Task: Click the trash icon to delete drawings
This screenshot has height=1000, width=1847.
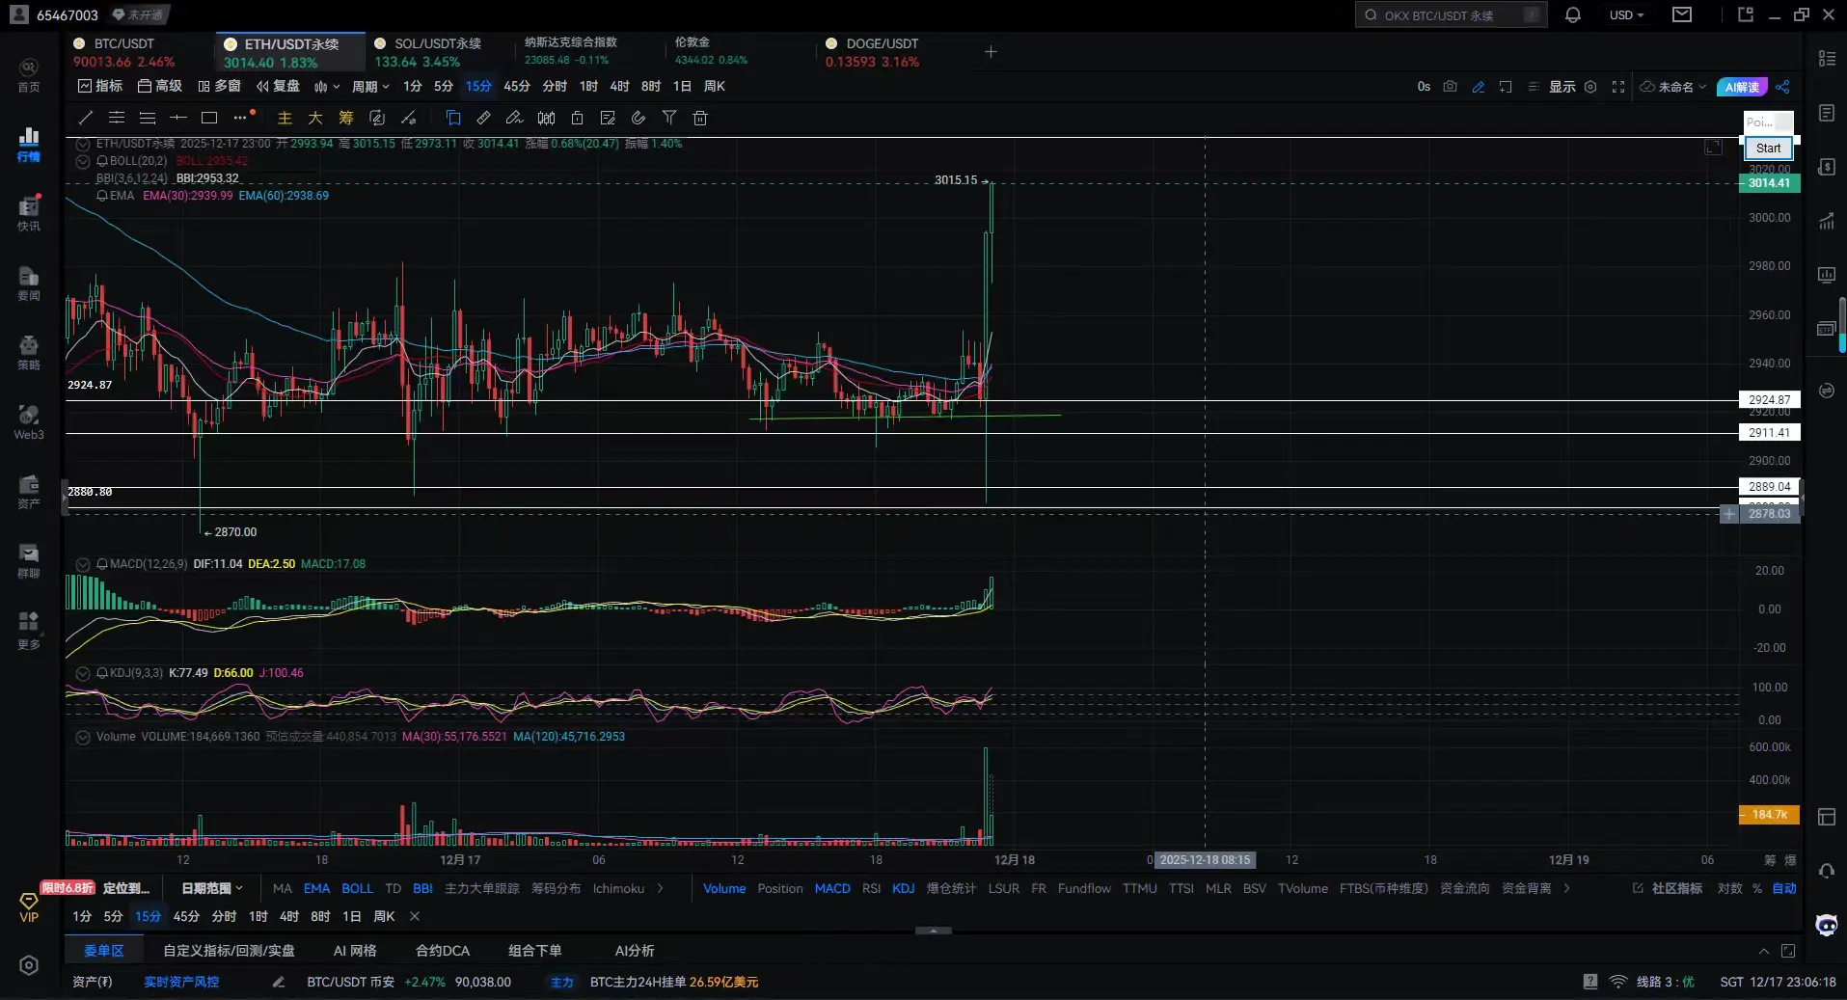Action: [700, 118]
